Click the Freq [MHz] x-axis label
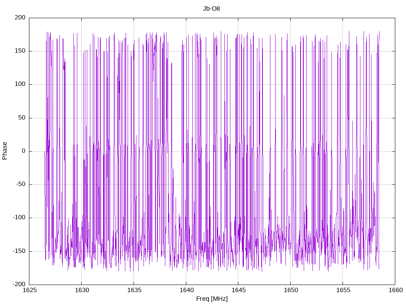The image size is (406, 304). [212, 298]
